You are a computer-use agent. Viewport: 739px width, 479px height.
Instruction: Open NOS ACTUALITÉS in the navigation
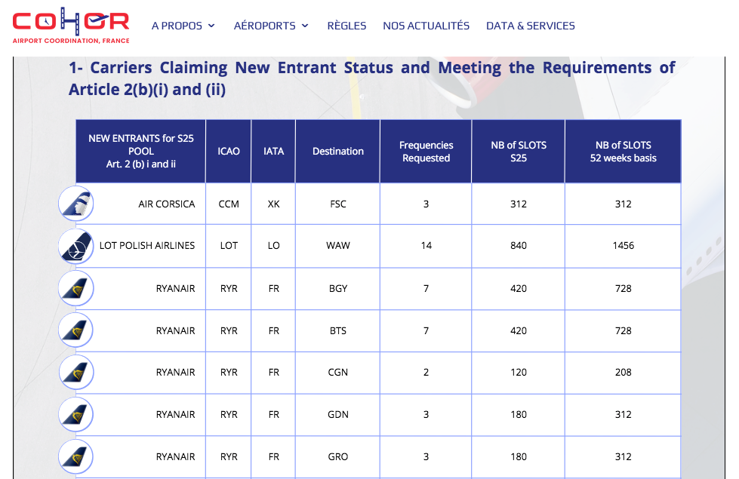click(426, 26)
